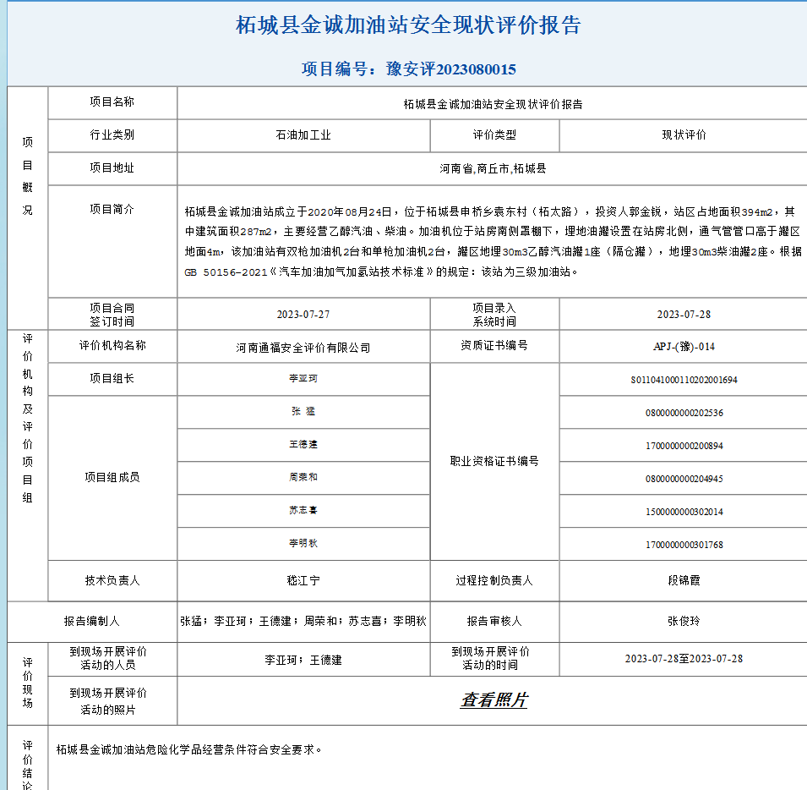The height and width of the screenshot is (790, 807).
Task: Select member name 周荣和
Action: [x=303, y=477]
